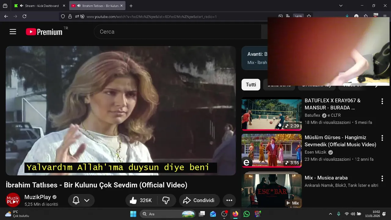Click the padlock site security icon

point(70,16)
